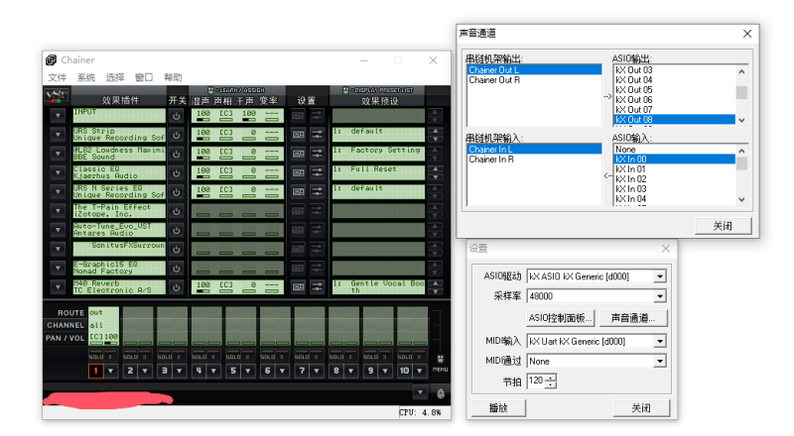Open dropdown arrow next to channel 10
The height and width of the screenshot is (436, 794).
419,371
